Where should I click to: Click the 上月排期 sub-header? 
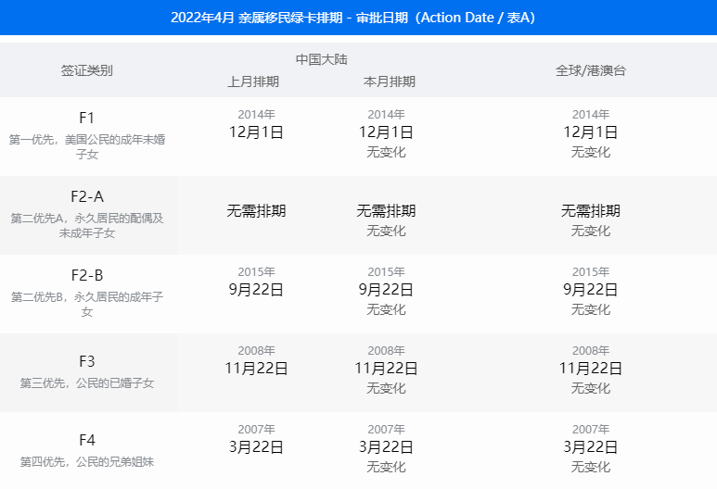pyautogui.click(x=253, y=81)
